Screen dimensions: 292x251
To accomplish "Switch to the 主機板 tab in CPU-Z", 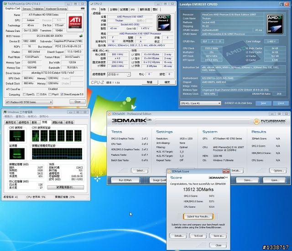I will (114, 9).
